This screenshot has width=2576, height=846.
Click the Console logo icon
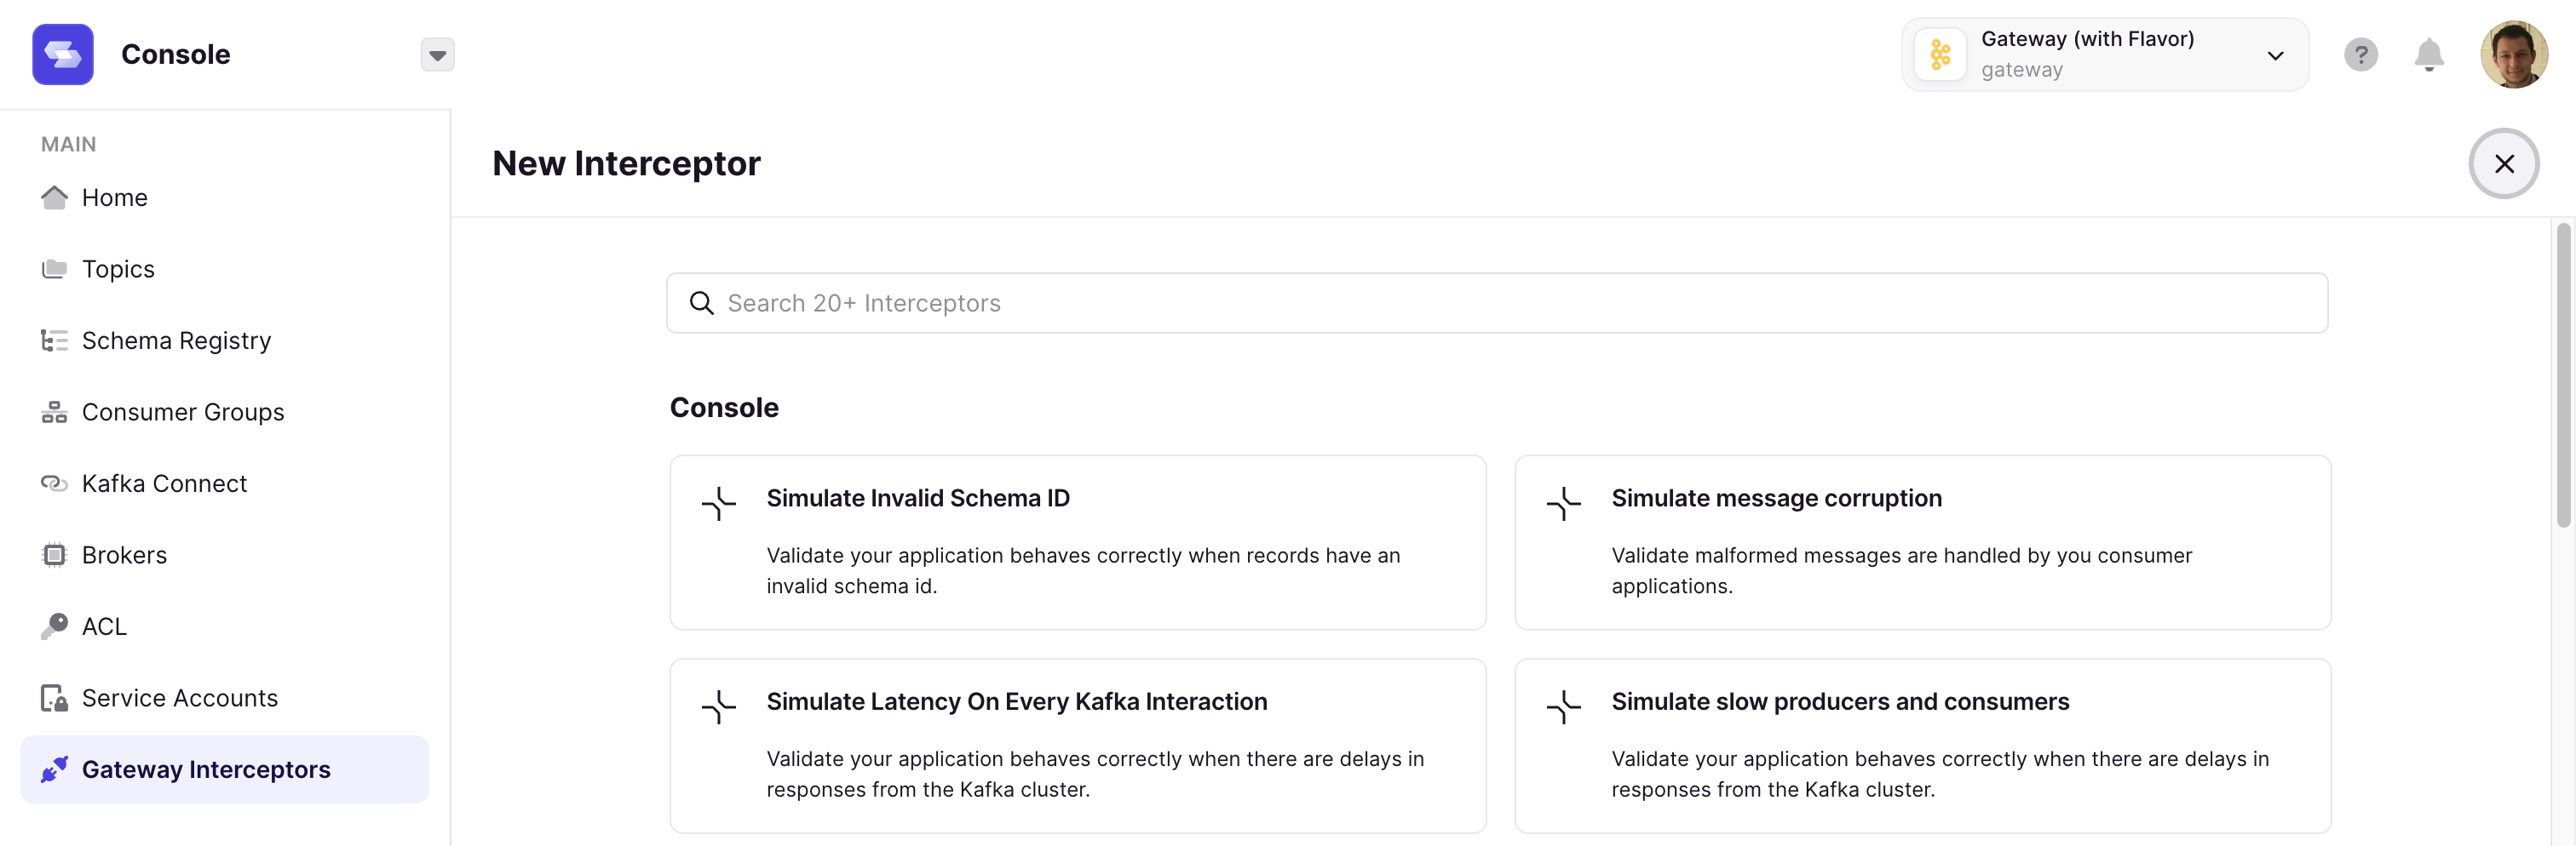coord(62,55)
